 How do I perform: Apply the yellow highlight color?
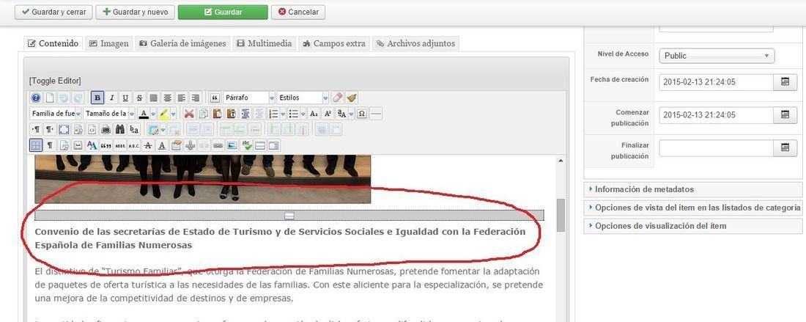tap(163, 114)
